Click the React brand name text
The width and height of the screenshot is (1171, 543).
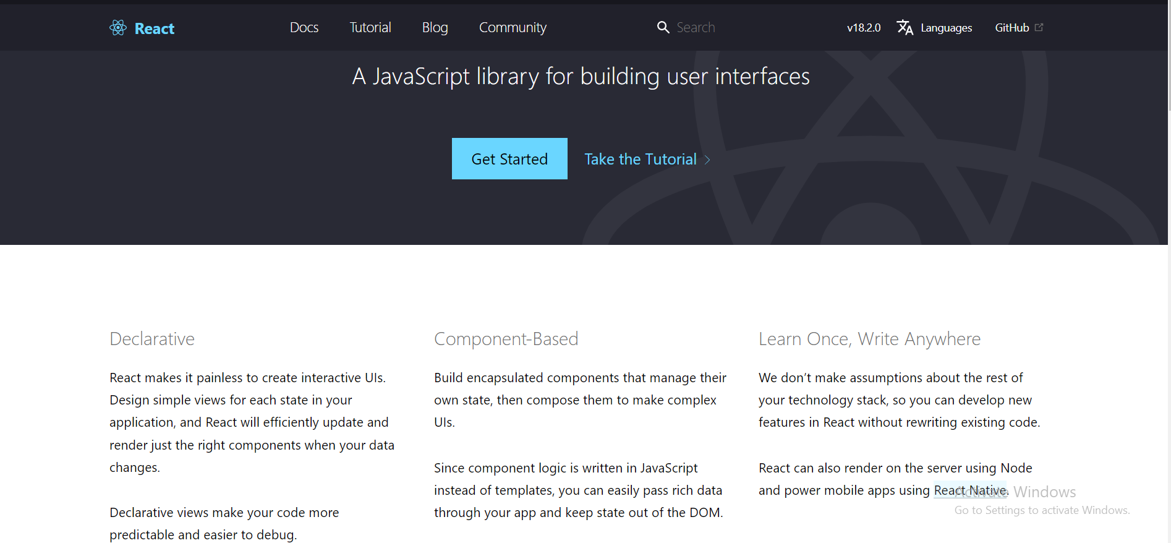click(x=155, y=28)
